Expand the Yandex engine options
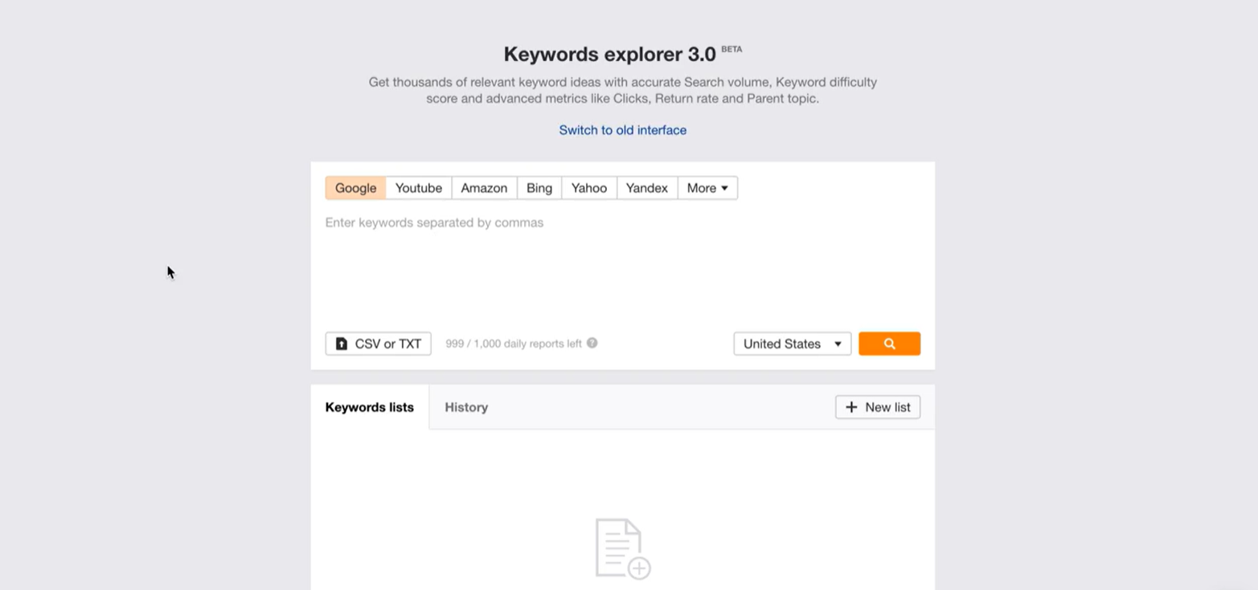This screenshot has width=1258, height=590. click(646, 188)
